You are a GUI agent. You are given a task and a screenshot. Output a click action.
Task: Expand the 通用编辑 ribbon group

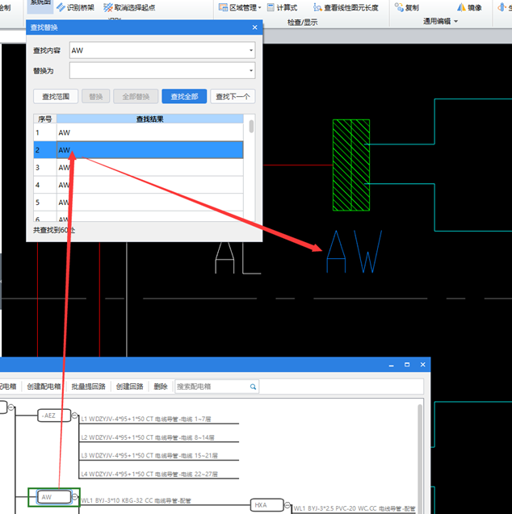coord(455,22)
